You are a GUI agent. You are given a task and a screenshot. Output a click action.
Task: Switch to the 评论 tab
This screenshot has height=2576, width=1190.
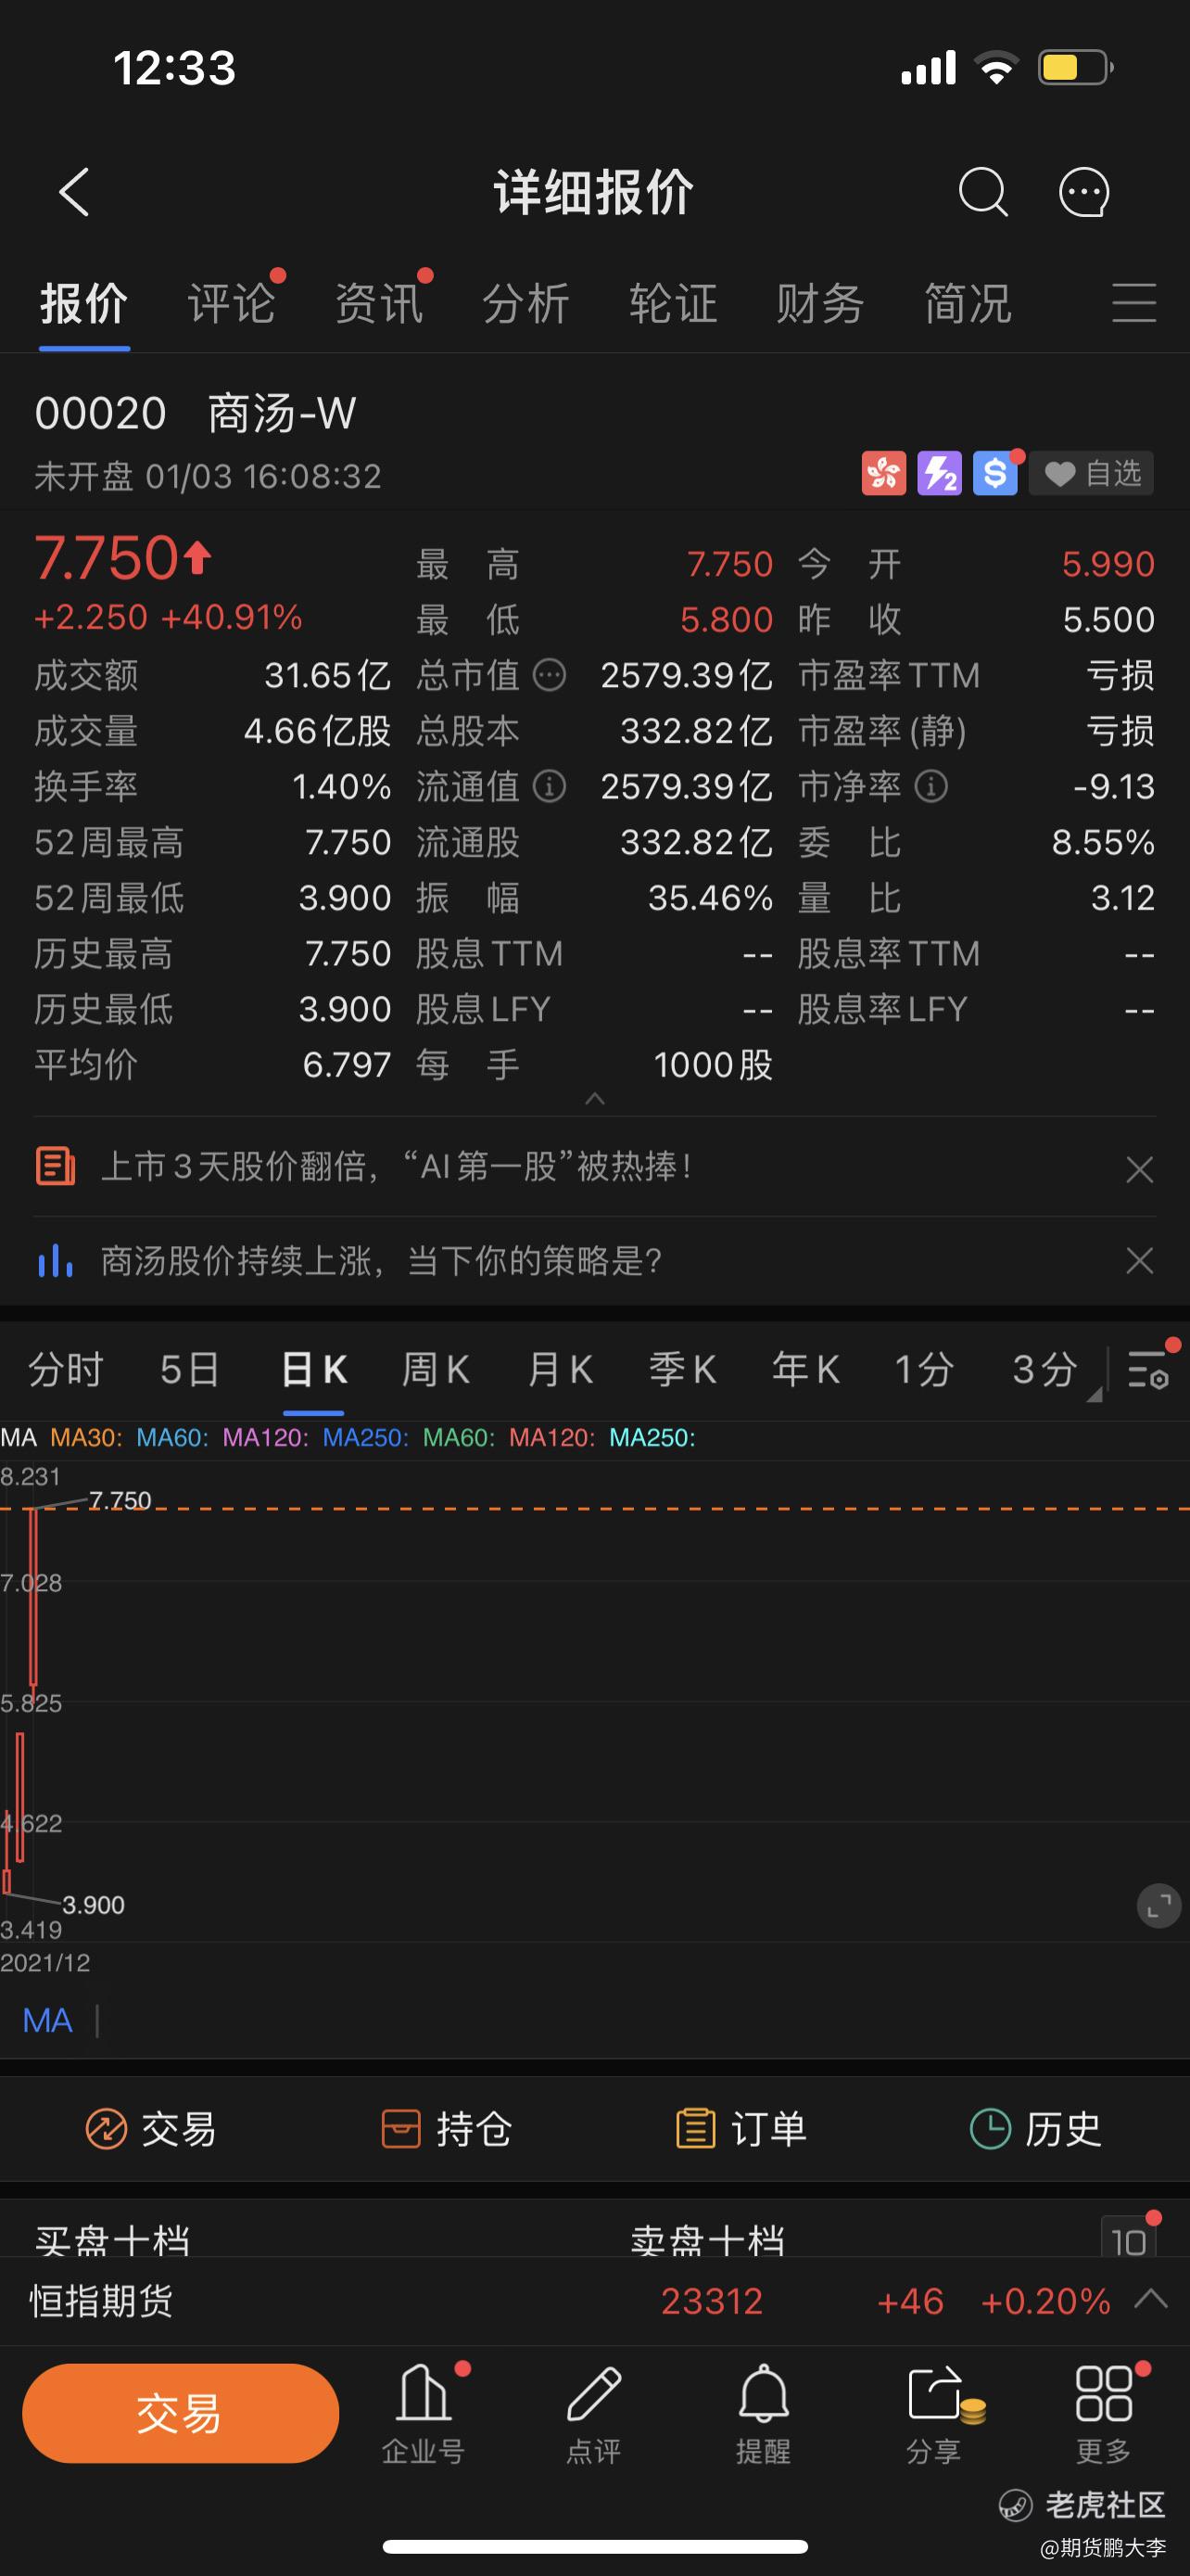click(231, 303)
